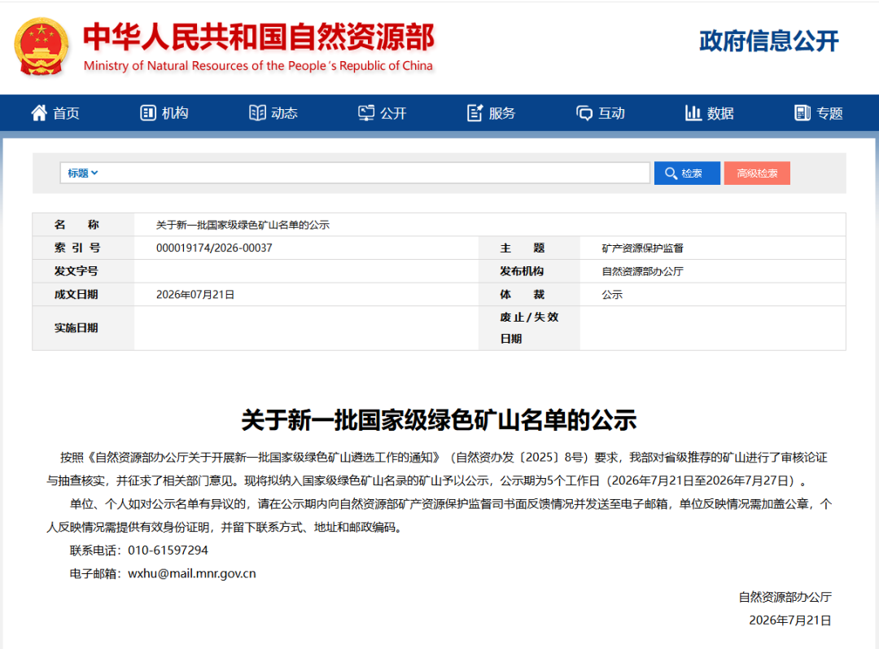Open the 首页 menu item
The width and height of the screenshot is (879, 649).
55,112
